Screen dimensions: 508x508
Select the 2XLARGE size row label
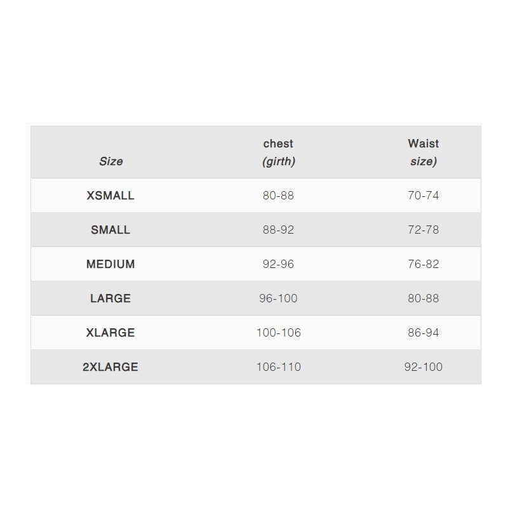tap(110, 367)
